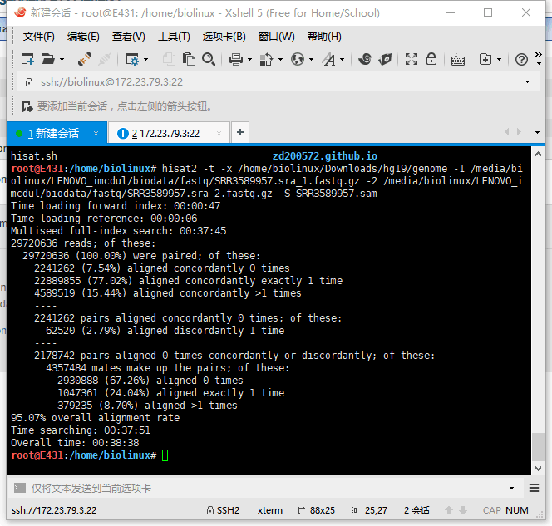Click the Print toolbar icon
The image size is (552, 526).
click(236, 59)
